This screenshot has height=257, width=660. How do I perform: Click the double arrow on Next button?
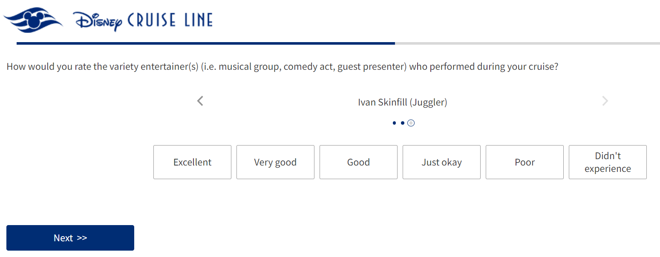[x=82, y=238]
